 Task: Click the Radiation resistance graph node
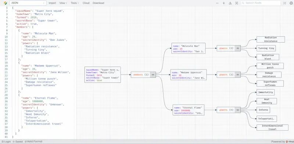[x=270, y=39]
